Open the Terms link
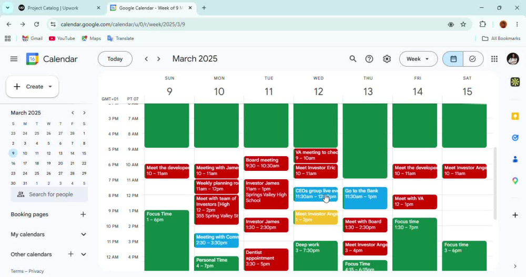526x277 pixels. coord(17,271)
